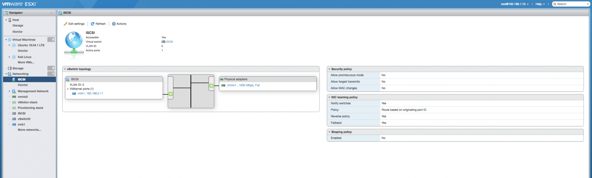
Task: Click the vmnic1 adapter icon in topology
Action: [x=223, y=85]
